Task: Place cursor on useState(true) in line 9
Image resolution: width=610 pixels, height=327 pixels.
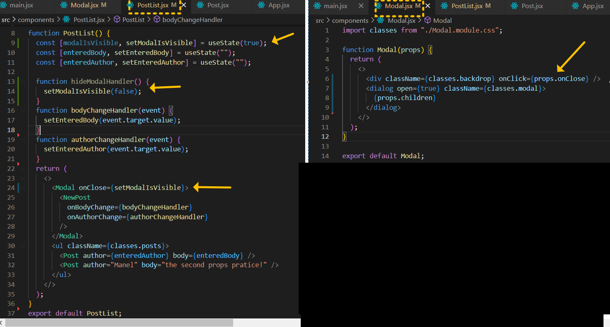Action: [236, 43]
